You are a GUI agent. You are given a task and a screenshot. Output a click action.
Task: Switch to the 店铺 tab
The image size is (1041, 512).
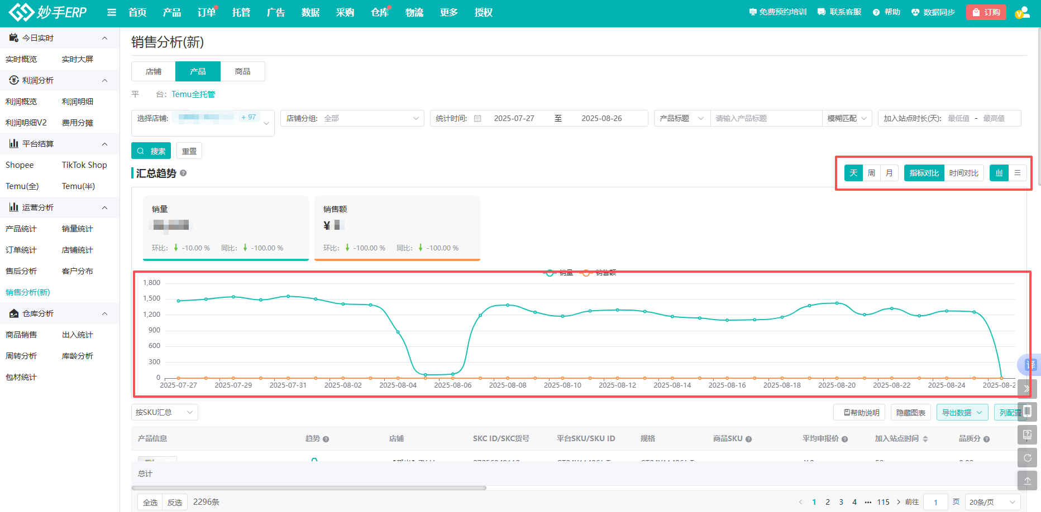tap(154, 71)
